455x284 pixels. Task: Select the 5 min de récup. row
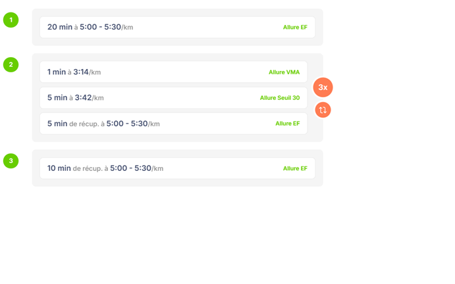pyautogui.click(x=173, y=124)
